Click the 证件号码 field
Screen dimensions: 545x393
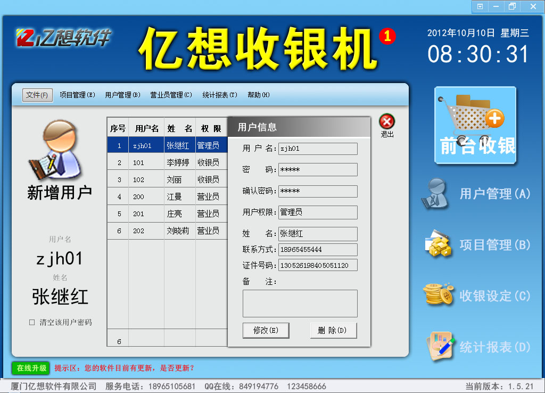pyautogui.click(x=318, y=265)
